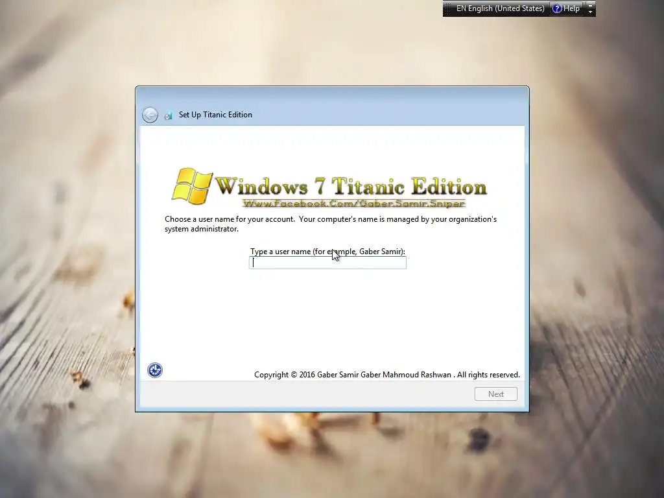The width and height of the screenshot is (664, 498).
Task: Click the Windows 7 Titanic Edition banner text
Action: click(351, 186)
